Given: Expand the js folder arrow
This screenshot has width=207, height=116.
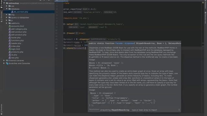Looking at the screenshot, I should (6, 20).
